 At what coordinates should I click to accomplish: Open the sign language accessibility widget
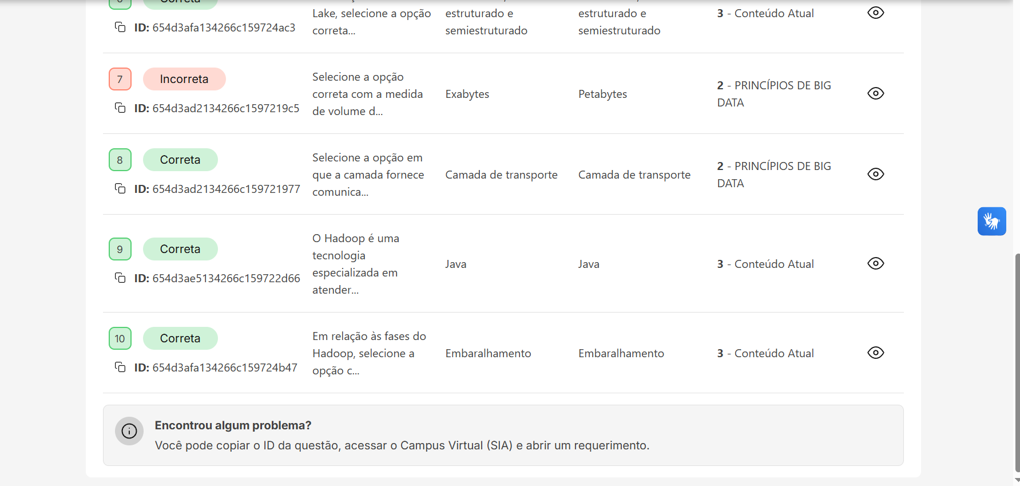click(x=991, y=221)
